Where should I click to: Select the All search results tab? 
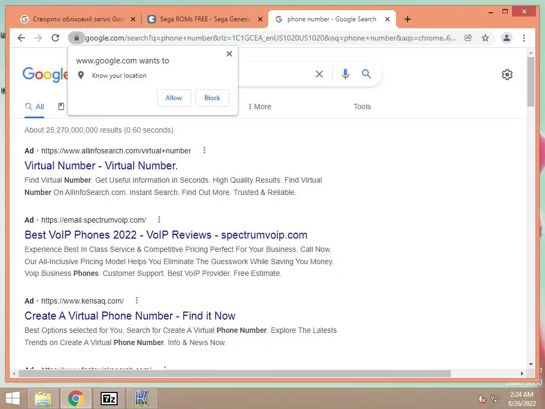pos(35,107)
